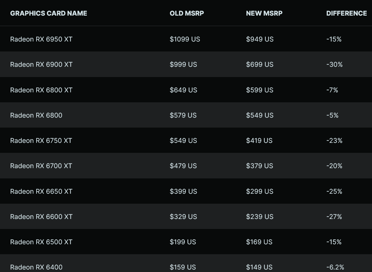Click the -30% difference value
372x272 pixels.
click(x=334, y=65)
